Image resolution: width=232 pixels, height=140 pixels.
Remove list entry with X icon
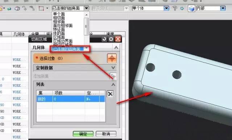tap(110, 94)
